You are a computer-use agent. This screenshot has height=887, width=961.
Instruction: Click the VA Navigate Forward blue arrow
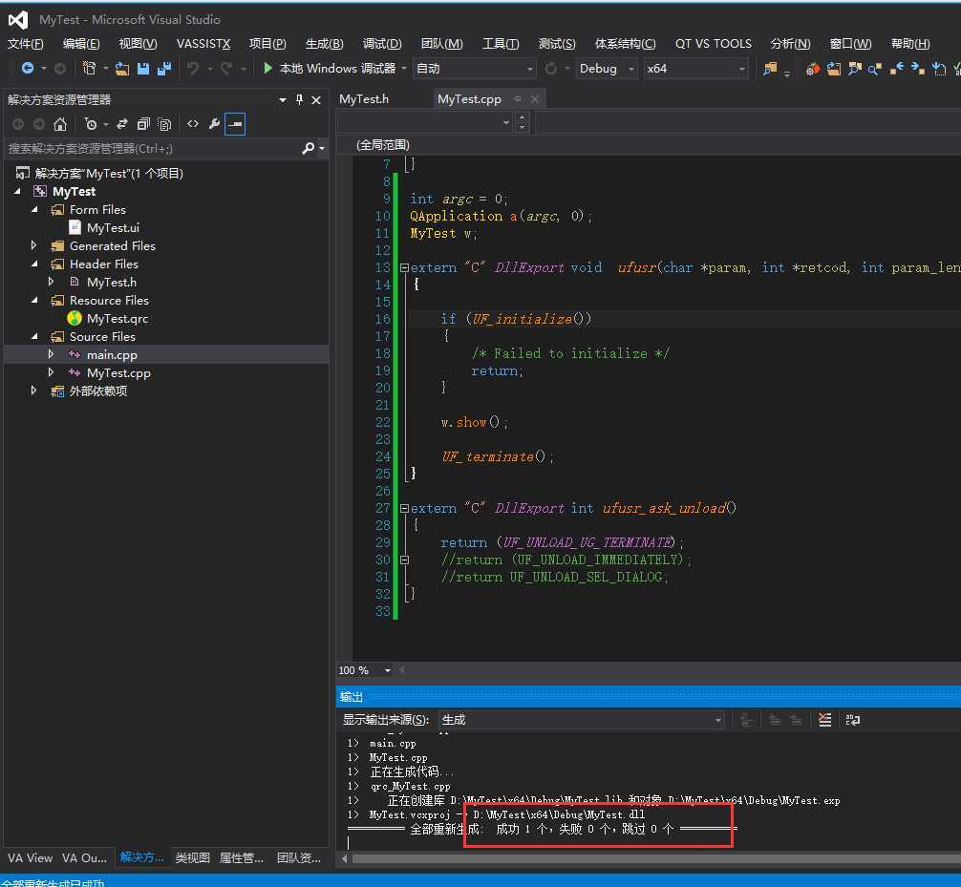coord(917,69)
